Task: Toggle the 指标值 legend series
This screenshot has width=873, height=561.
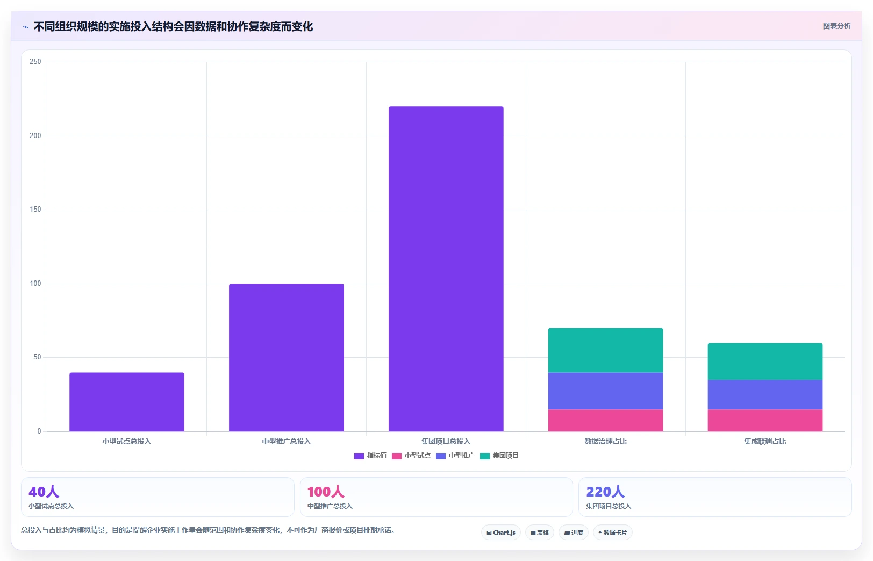Action: [370, 456]
